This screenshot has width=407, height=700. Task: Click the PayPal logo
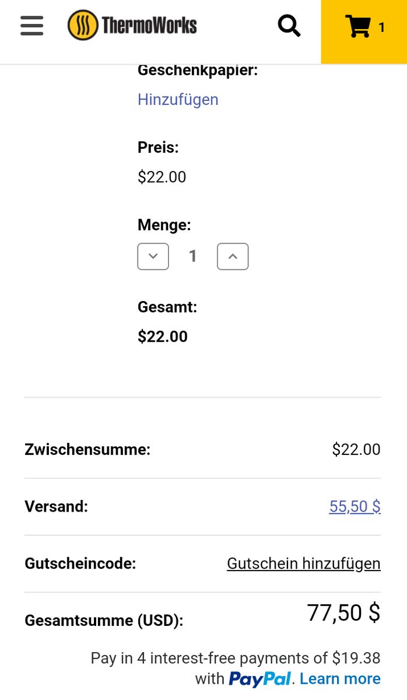point(259,679)
